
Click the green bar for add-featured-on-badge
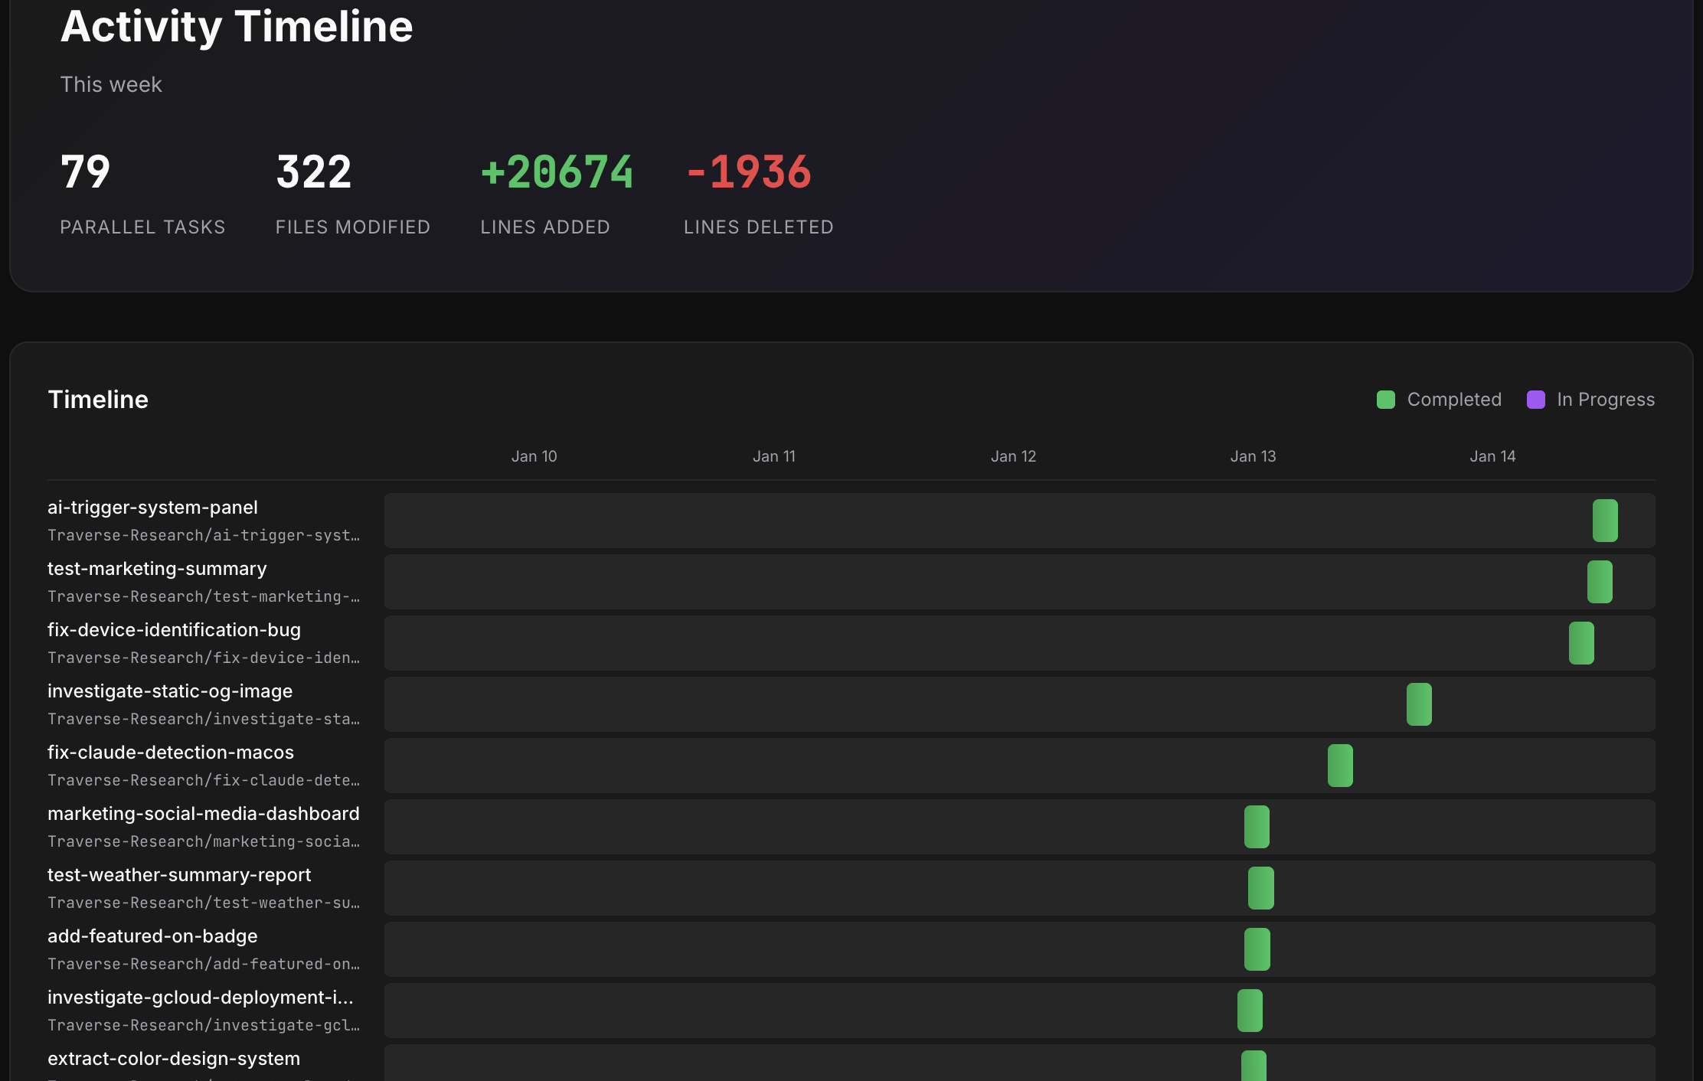(1257, 949)
